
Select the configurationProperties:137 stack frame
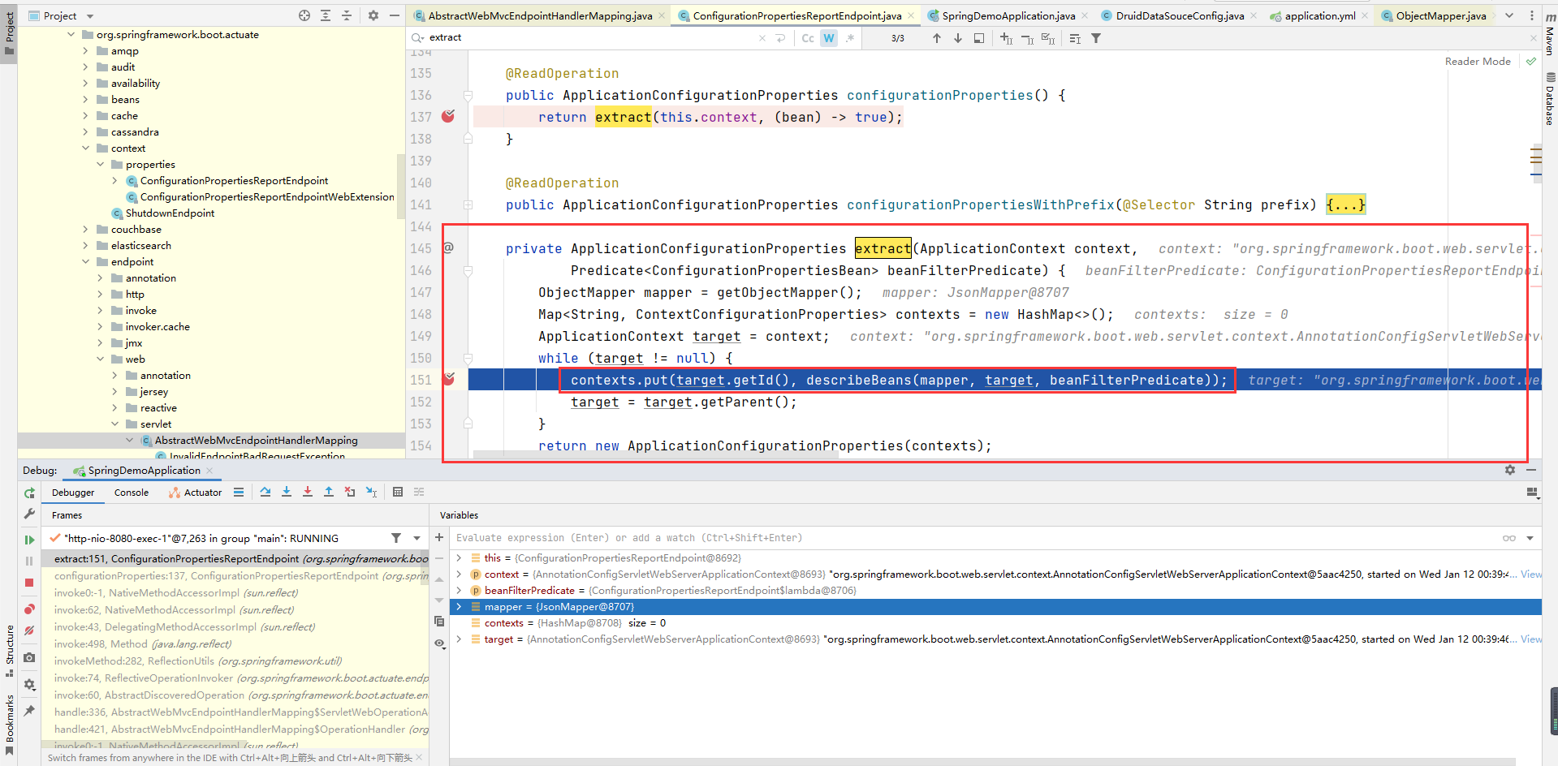click(x=241, y=575)
